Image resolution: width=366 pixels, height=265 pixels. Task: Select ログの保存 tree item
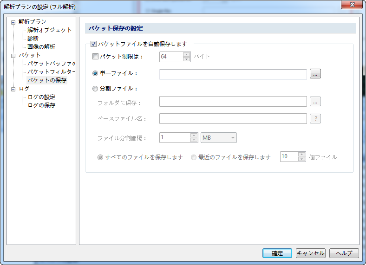[41, 105]
